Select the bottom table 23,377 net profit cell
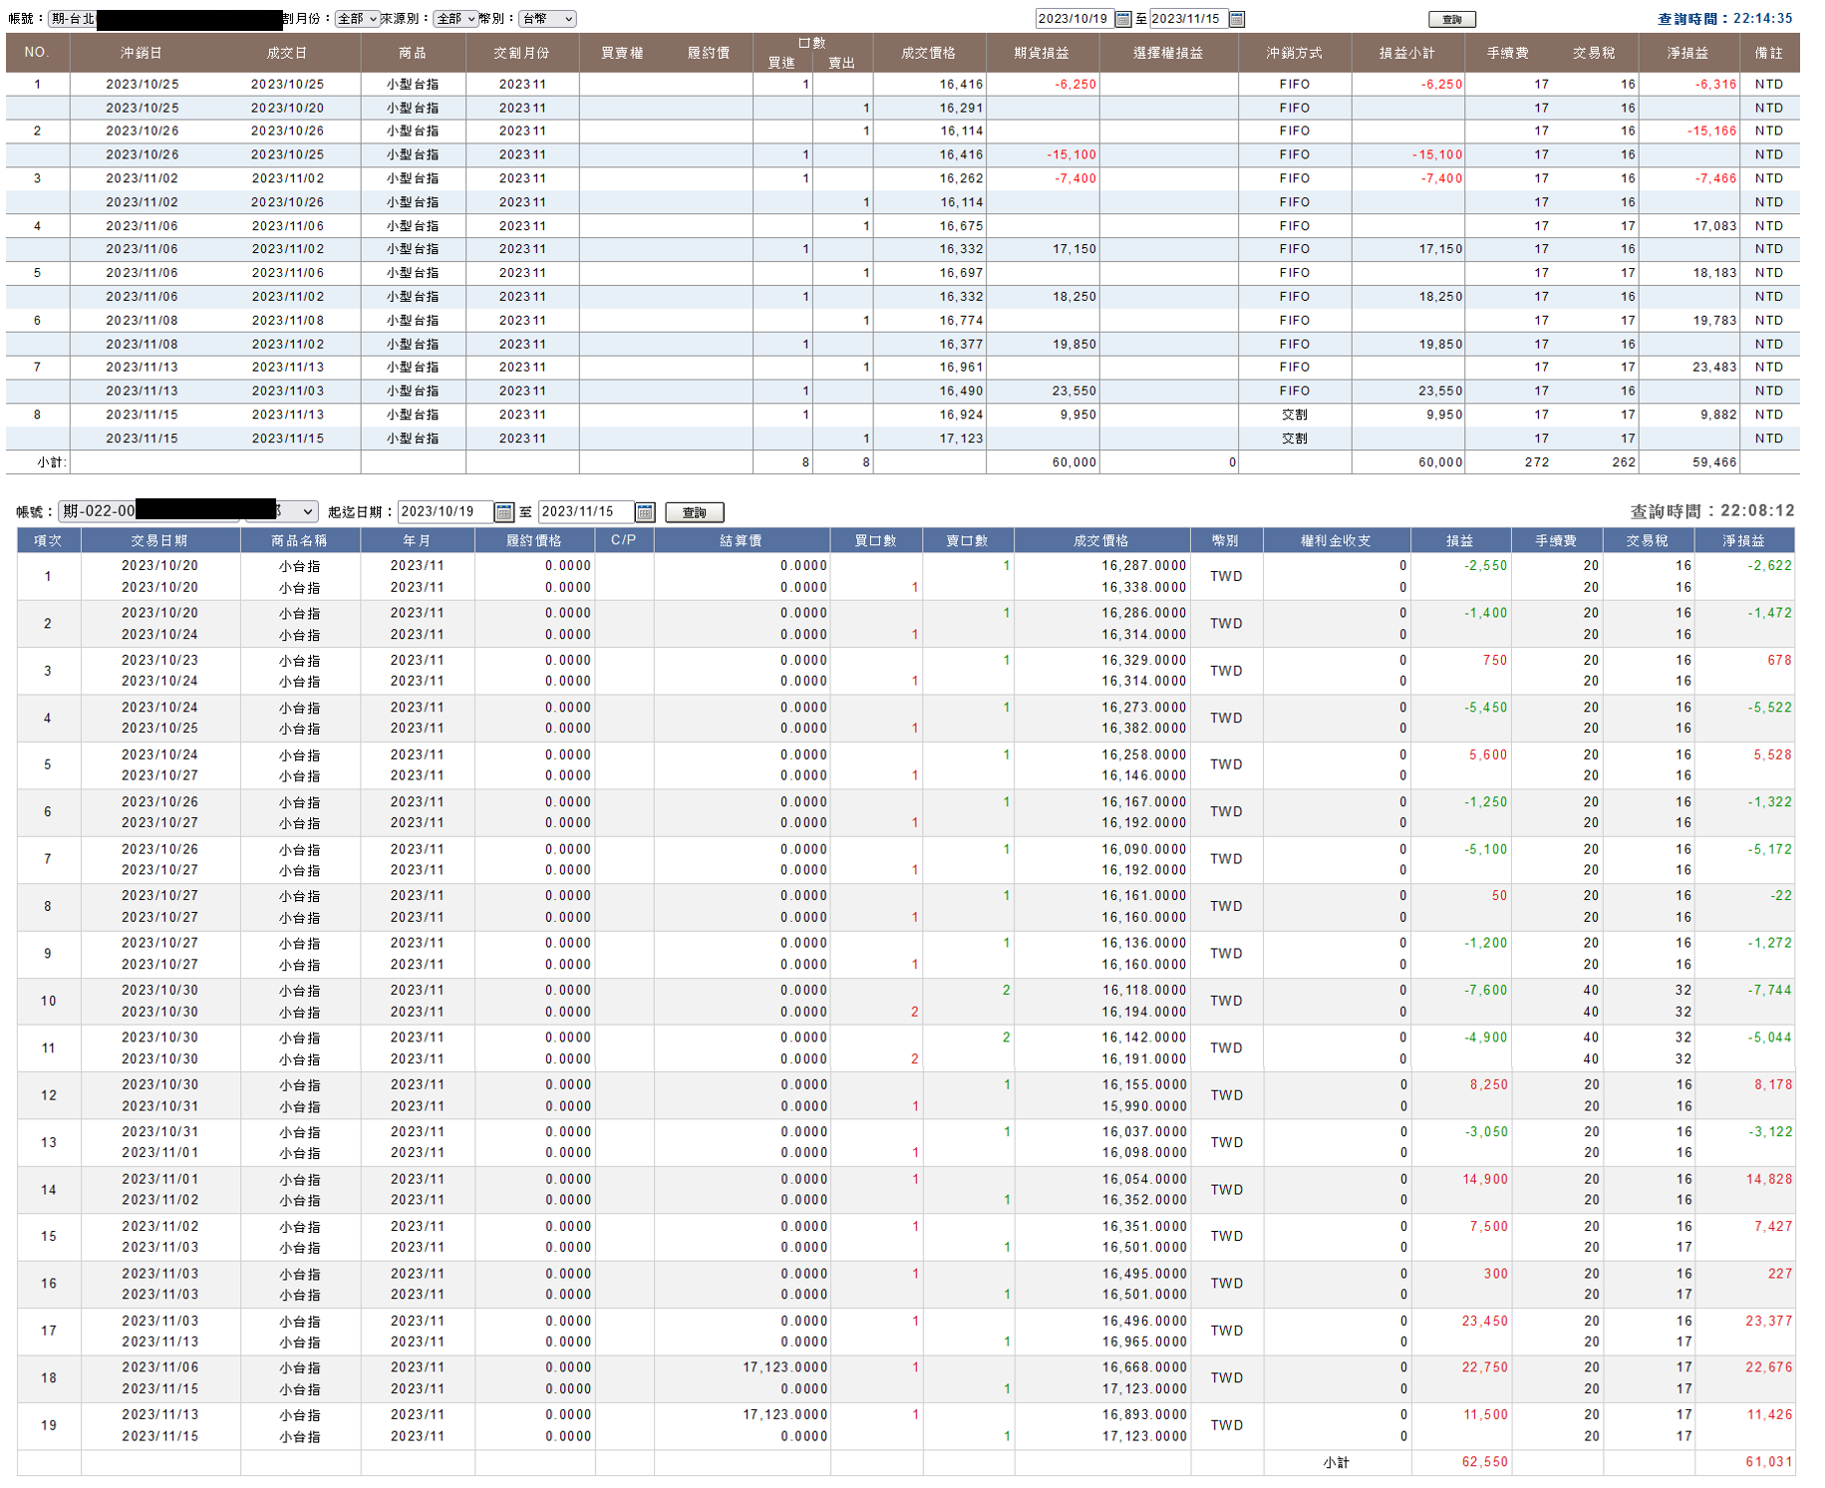1825x1488 pixels. (x=1769, y=1322)
